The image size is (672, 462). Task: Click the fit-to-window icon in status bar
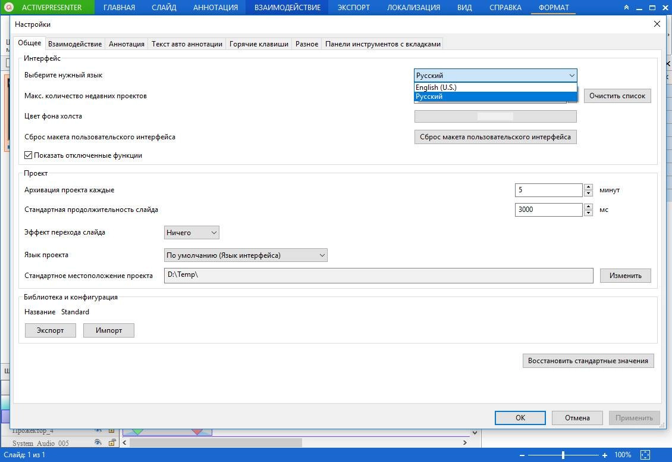(645, 455)
